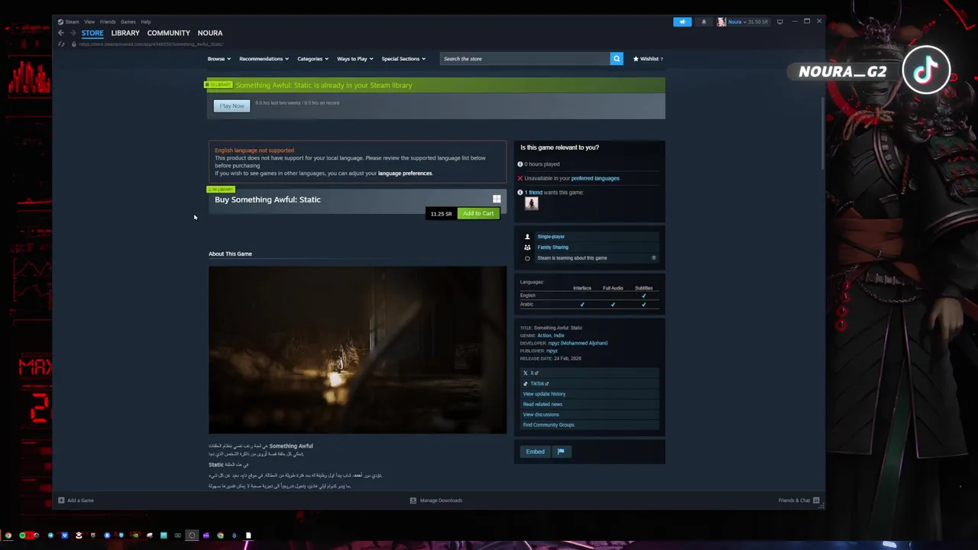Screen dimensions: 978x550
Task: Click the 11.25 SR price label
Action: (441, 214)
